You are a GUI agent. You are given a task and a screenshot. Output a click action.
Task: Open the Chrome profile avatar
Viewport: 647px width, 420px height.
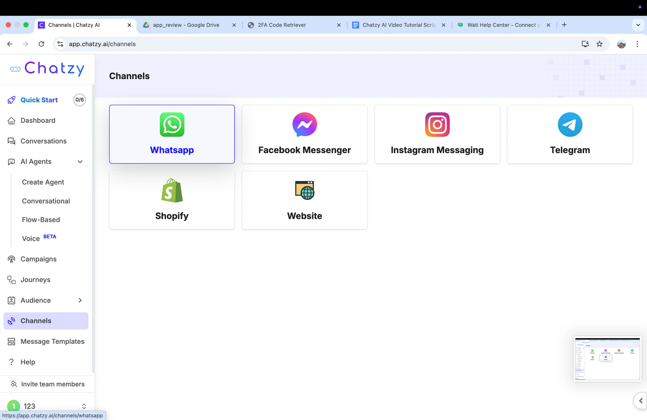click(621, 44)
